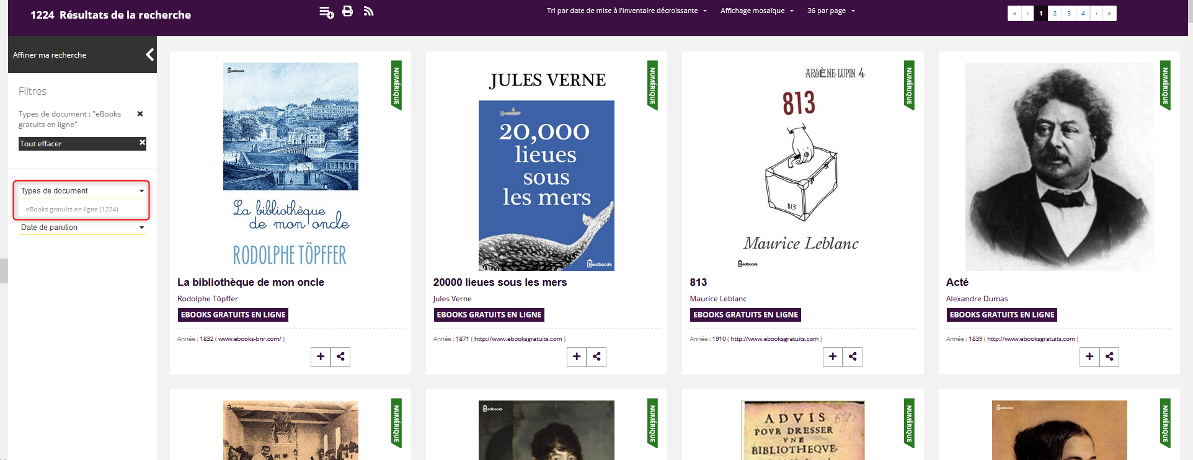The width and height of the screenshot is (1193, 460).
Task: Open Affichage mosaïque display dropdown
Action: pos(756,11)
